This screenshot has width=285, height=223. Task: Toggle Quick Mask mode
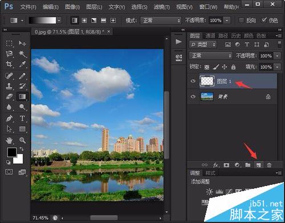pos(9,172)
